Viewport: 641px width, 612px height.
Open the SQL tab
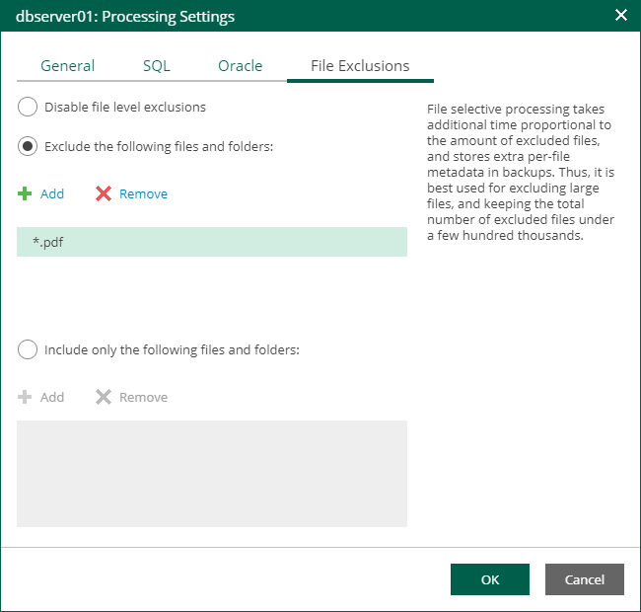pos(156,66)
